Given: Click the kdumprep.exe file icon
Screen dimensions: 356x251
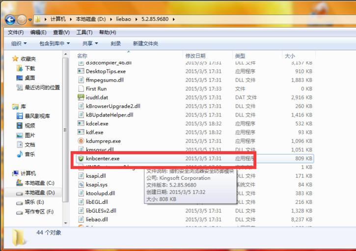Looking at the screenshot, I should tap(81, 141).
